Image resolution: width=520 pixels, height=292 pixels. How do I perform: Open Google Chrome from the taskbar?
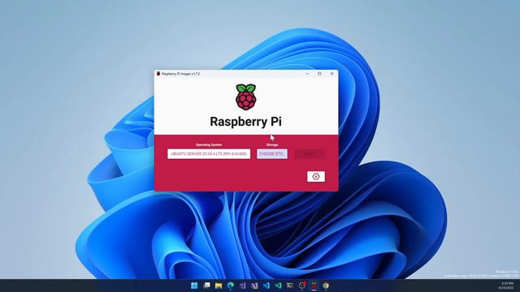pos(326,286)
